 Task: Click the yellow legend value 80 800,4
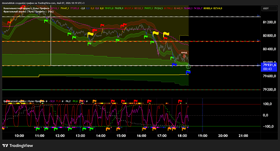tap(208, 8)
